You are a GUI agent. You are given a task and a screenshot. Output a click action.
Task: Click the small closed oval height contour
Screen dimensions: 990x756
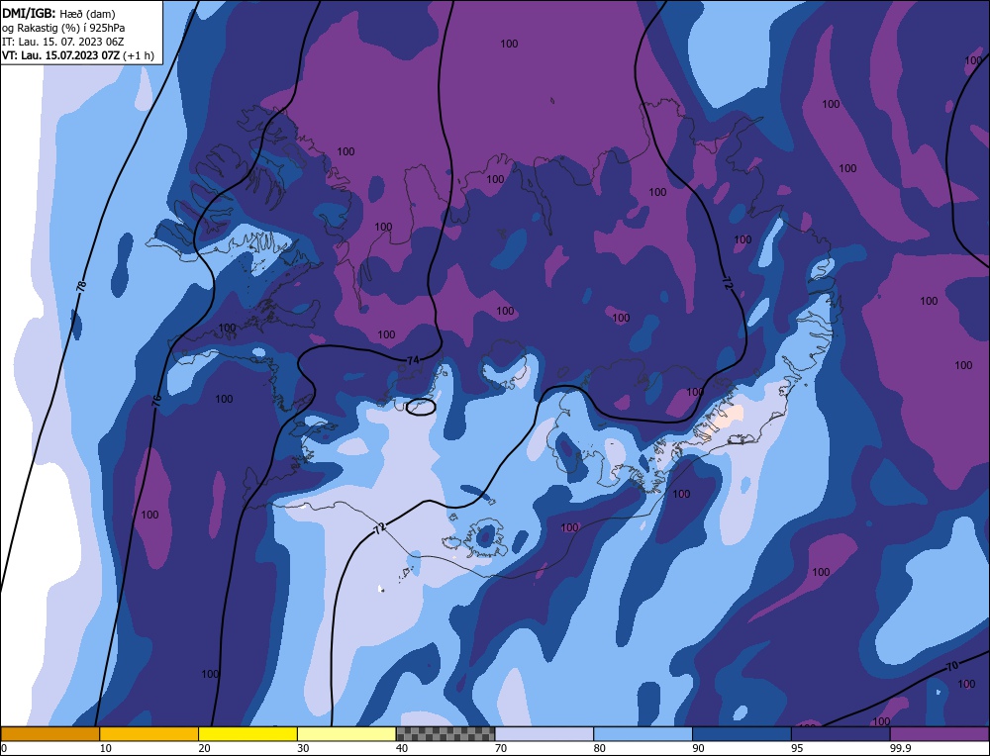tap(421, 407)
